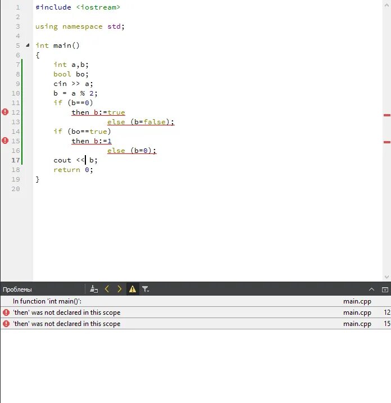This screenshot has width=391, height=403.
Task: Click the 'else (b=false);' code
Action: point(141,122)
